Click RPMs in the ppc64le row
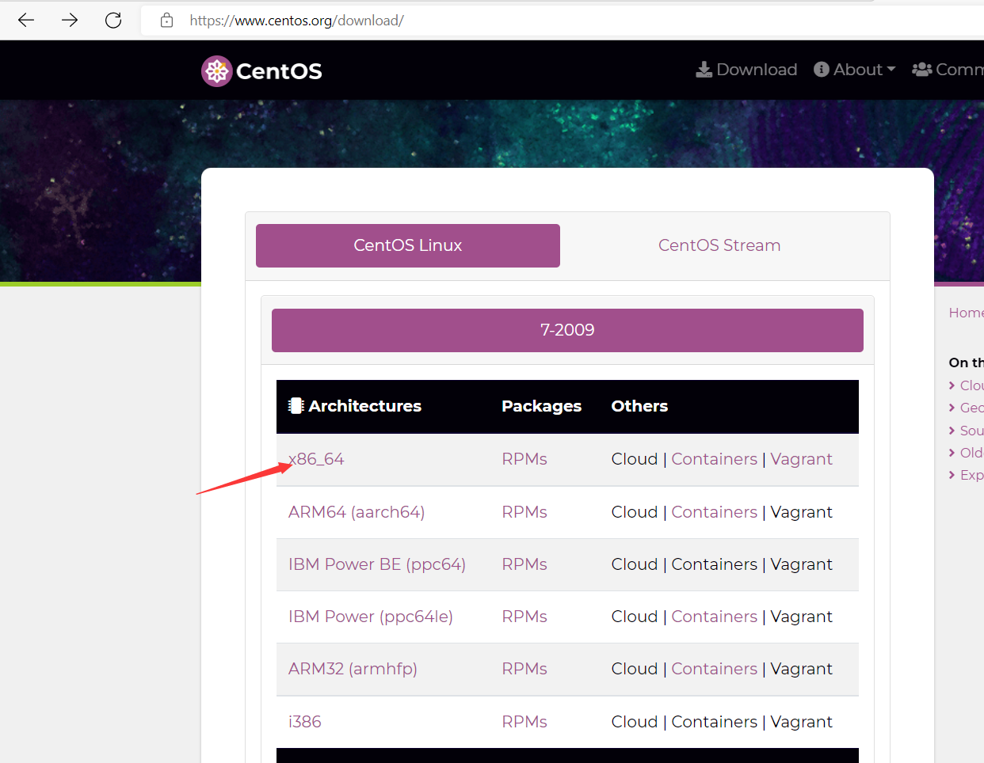984x763 pixels. pos(524,617)
